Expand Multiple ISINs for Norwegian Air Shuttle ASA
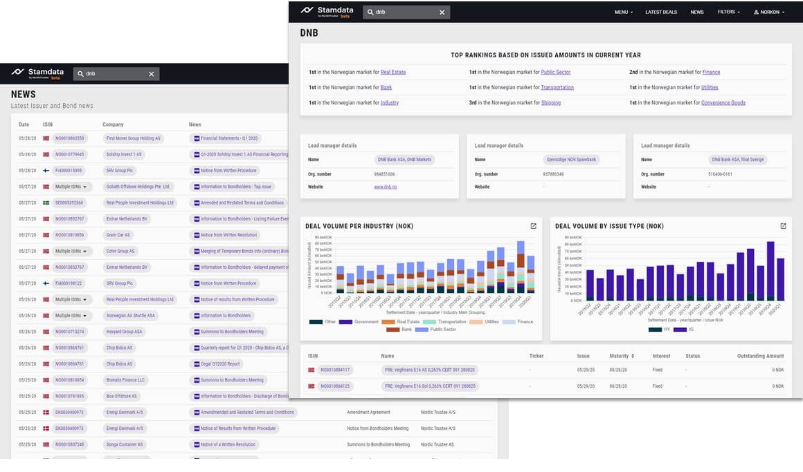Screen dimensions: 803x472 coord(71,316)
